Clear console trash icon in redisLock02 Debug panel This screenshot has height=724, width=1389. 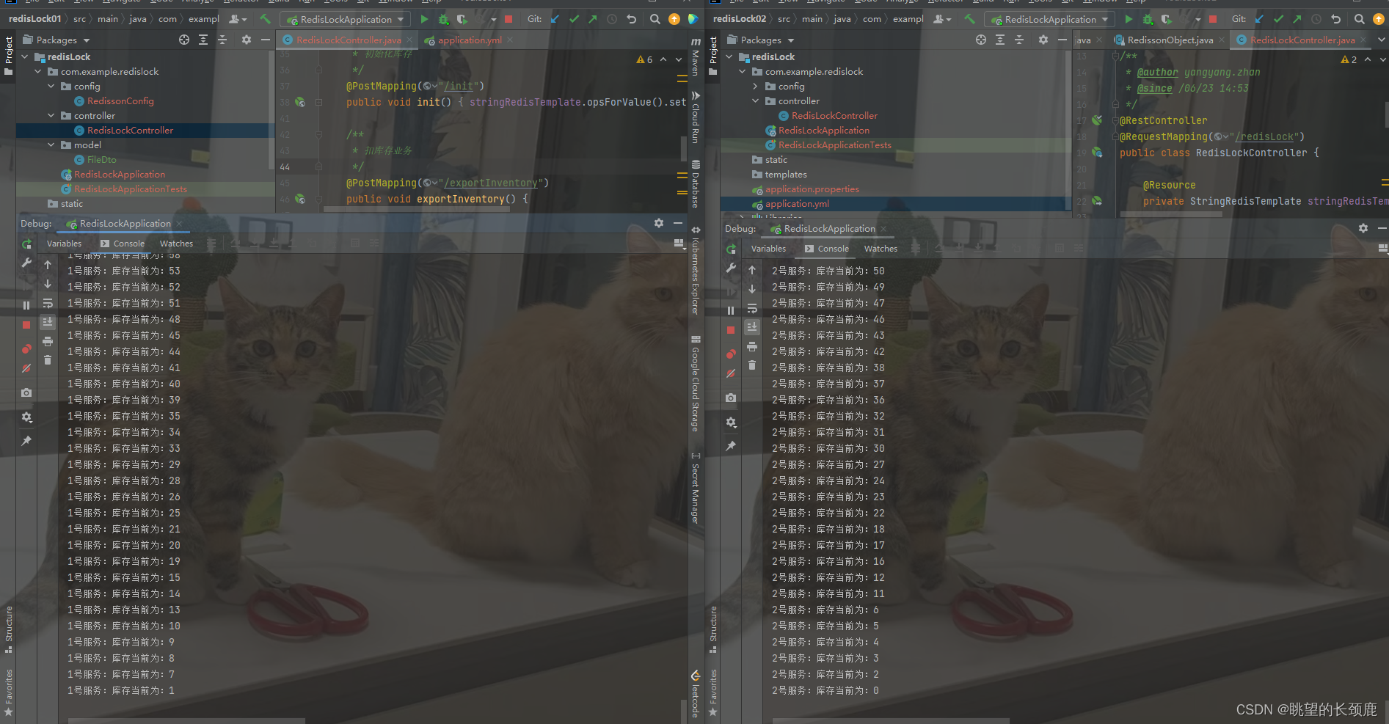click(x=752, y=365)
